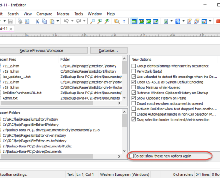Close the d-11 document tab
The height and width of the screenshot is (178, 220).
click(11, 29)
